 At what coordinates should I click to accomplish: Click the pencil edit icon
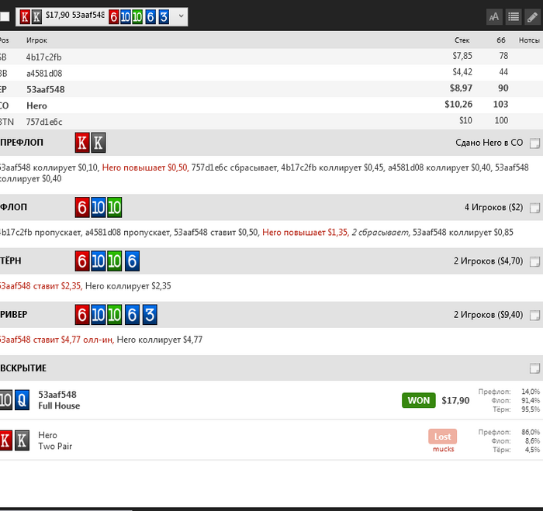tap(532, 16)
